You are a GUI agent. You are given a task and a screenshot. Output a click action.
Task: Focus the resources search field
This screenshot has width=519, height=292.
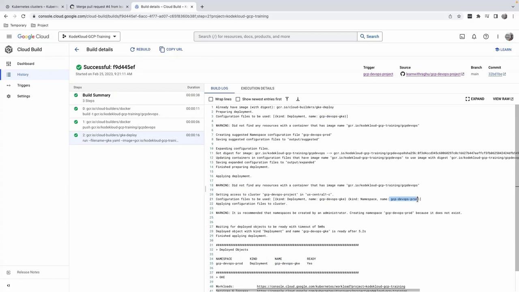coord(275,36)
